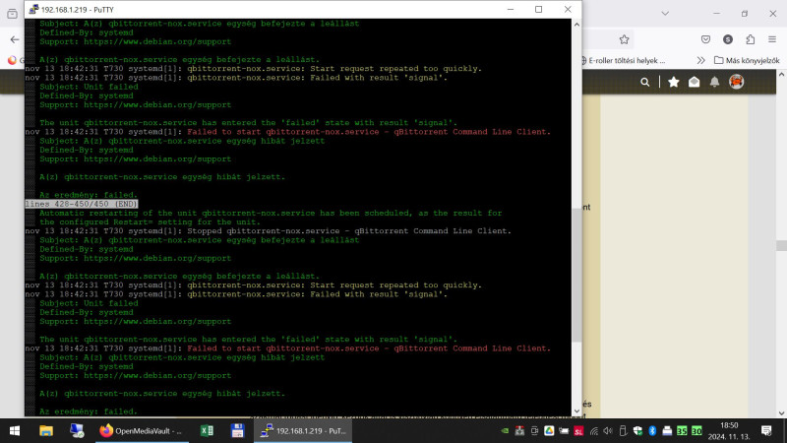
Task: Open 'E-roller töltési helyek' bookmark
Action: pyautogui.click(x=623, y=60)
